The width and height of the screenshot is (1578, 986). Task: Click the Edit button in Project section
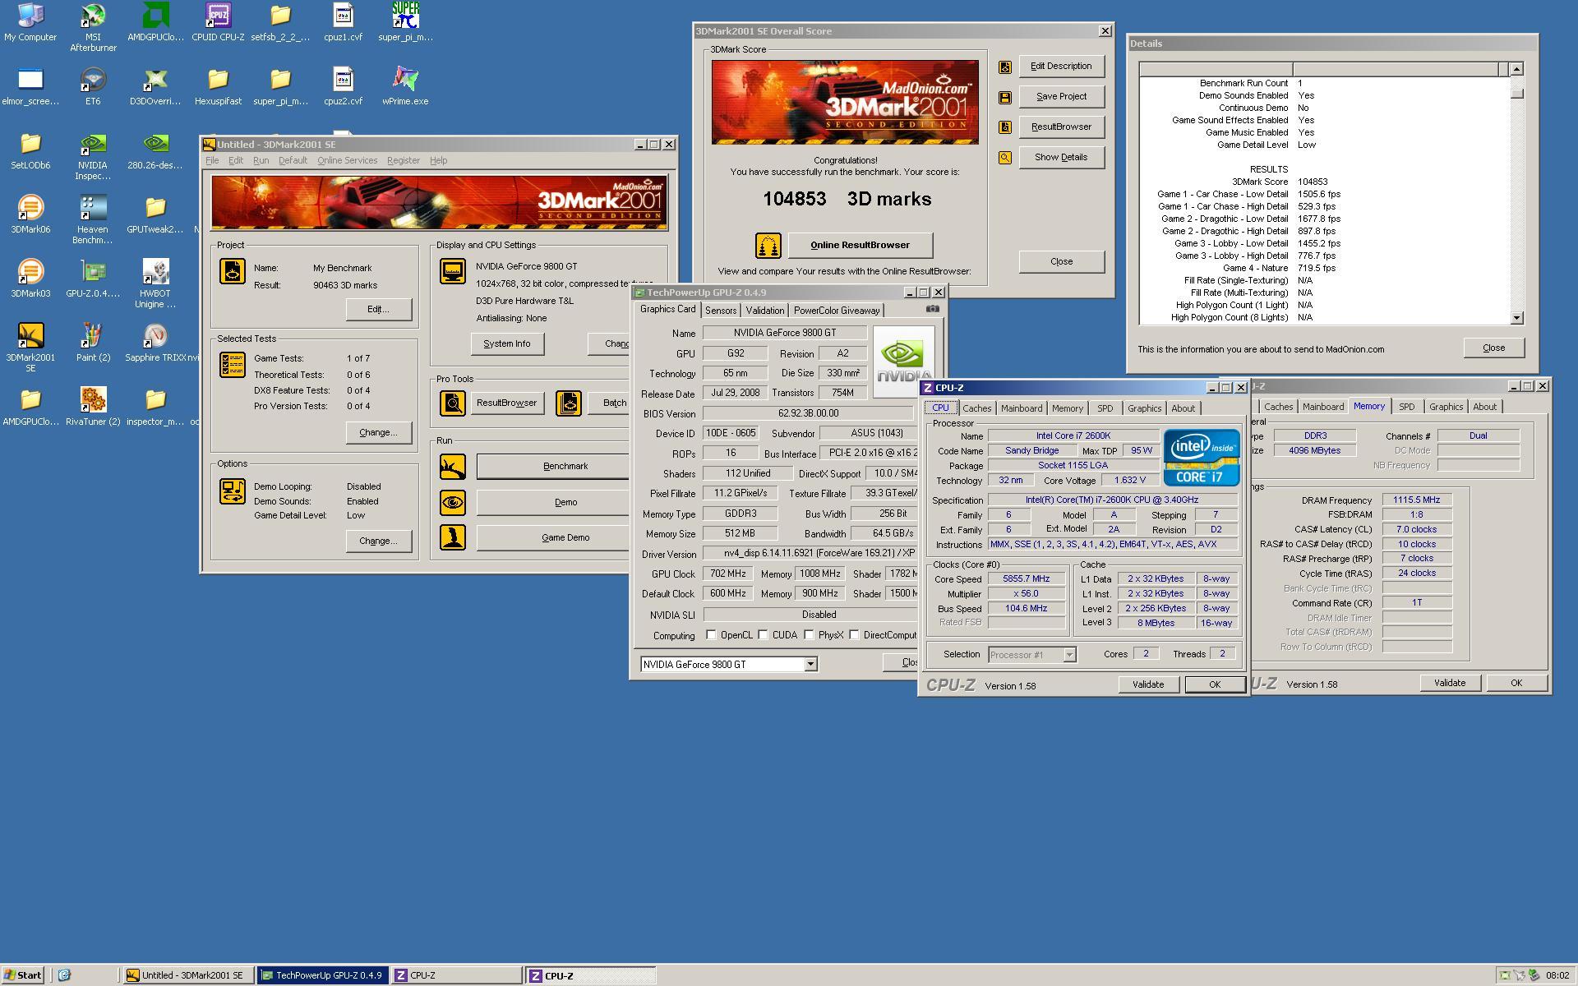pyautogui.click(x=378, y=309)
